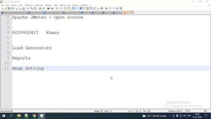The image size is (211, 119).
Task: Click the Print toolbar icon
Action: [23, 9]
